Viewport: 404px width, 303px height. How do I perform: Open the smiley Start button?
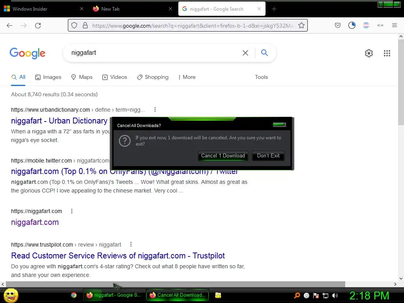tap(11, 295)
